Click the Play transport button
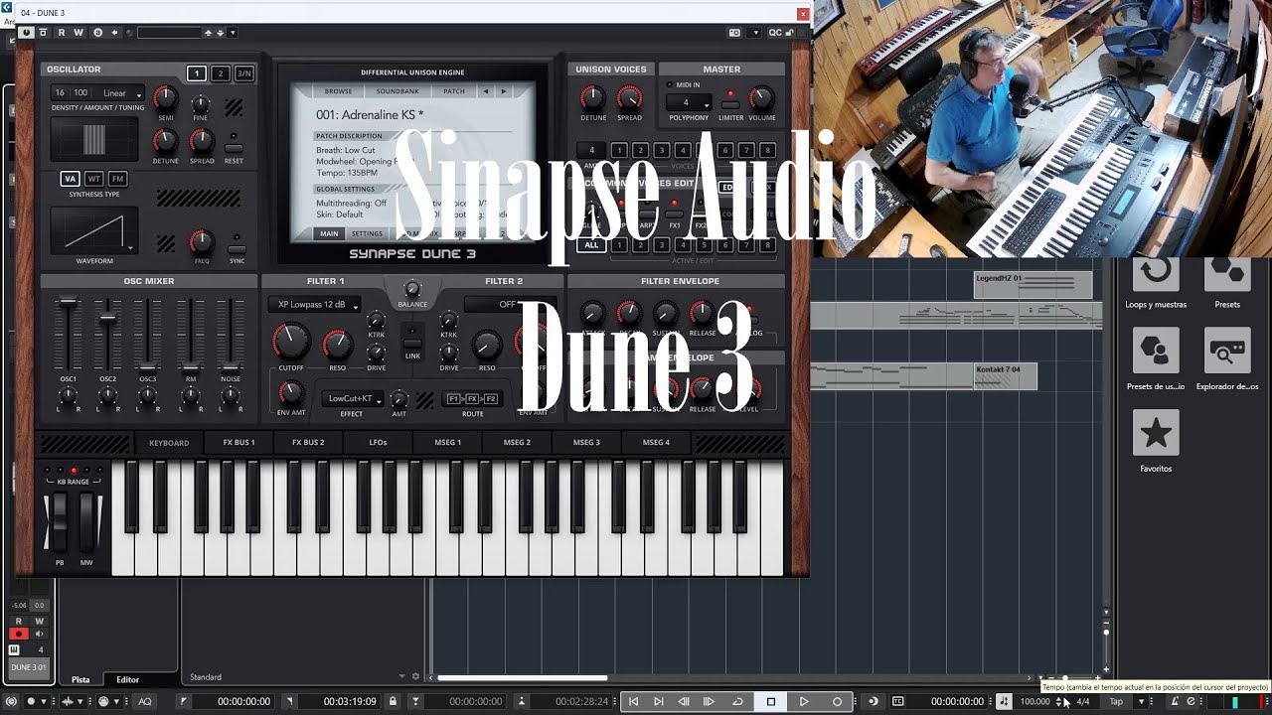 (x=804, y=701)
